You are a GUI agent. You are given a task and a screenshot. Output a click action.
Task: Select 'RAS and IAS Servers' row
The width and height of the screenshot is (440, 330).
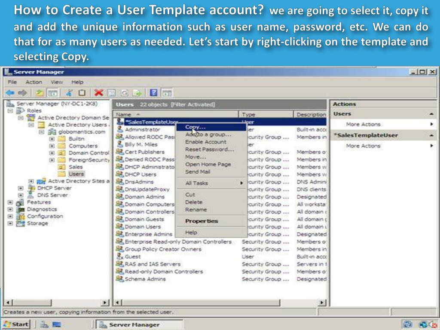tap(220, 264)
